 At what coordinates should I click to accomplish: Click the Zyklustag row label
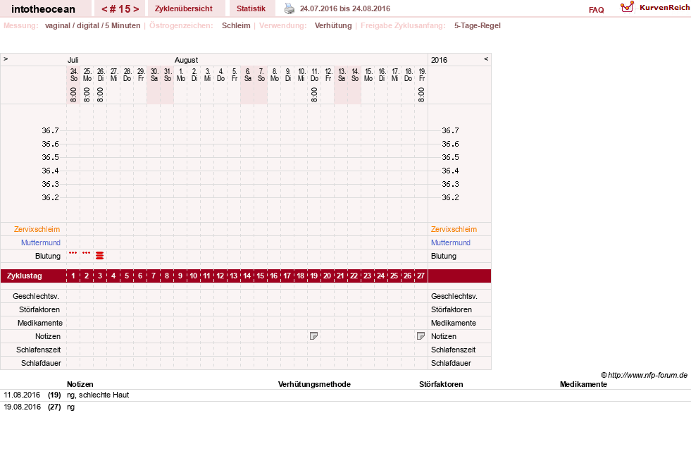coord(24,276)
